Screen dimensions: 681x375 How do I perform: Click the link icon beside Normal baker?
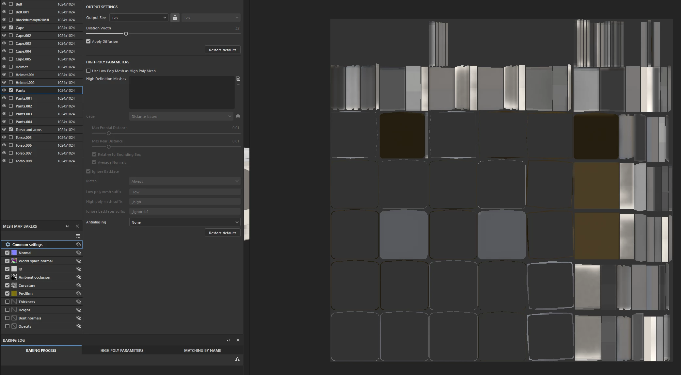coord(79,253)
